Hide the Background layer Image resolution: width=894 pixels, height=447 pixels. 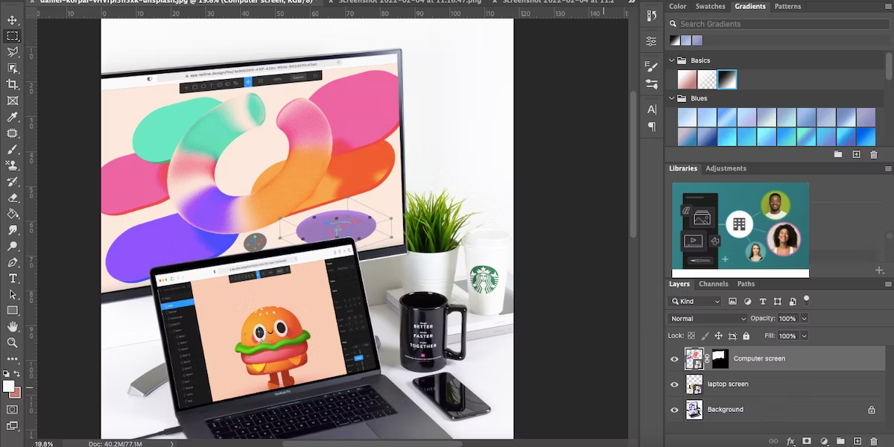[674, 410]
